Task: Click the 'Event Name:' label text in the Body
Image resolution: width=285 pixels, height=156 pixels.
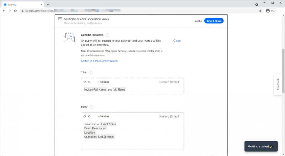Action: [x=92, y=124]
